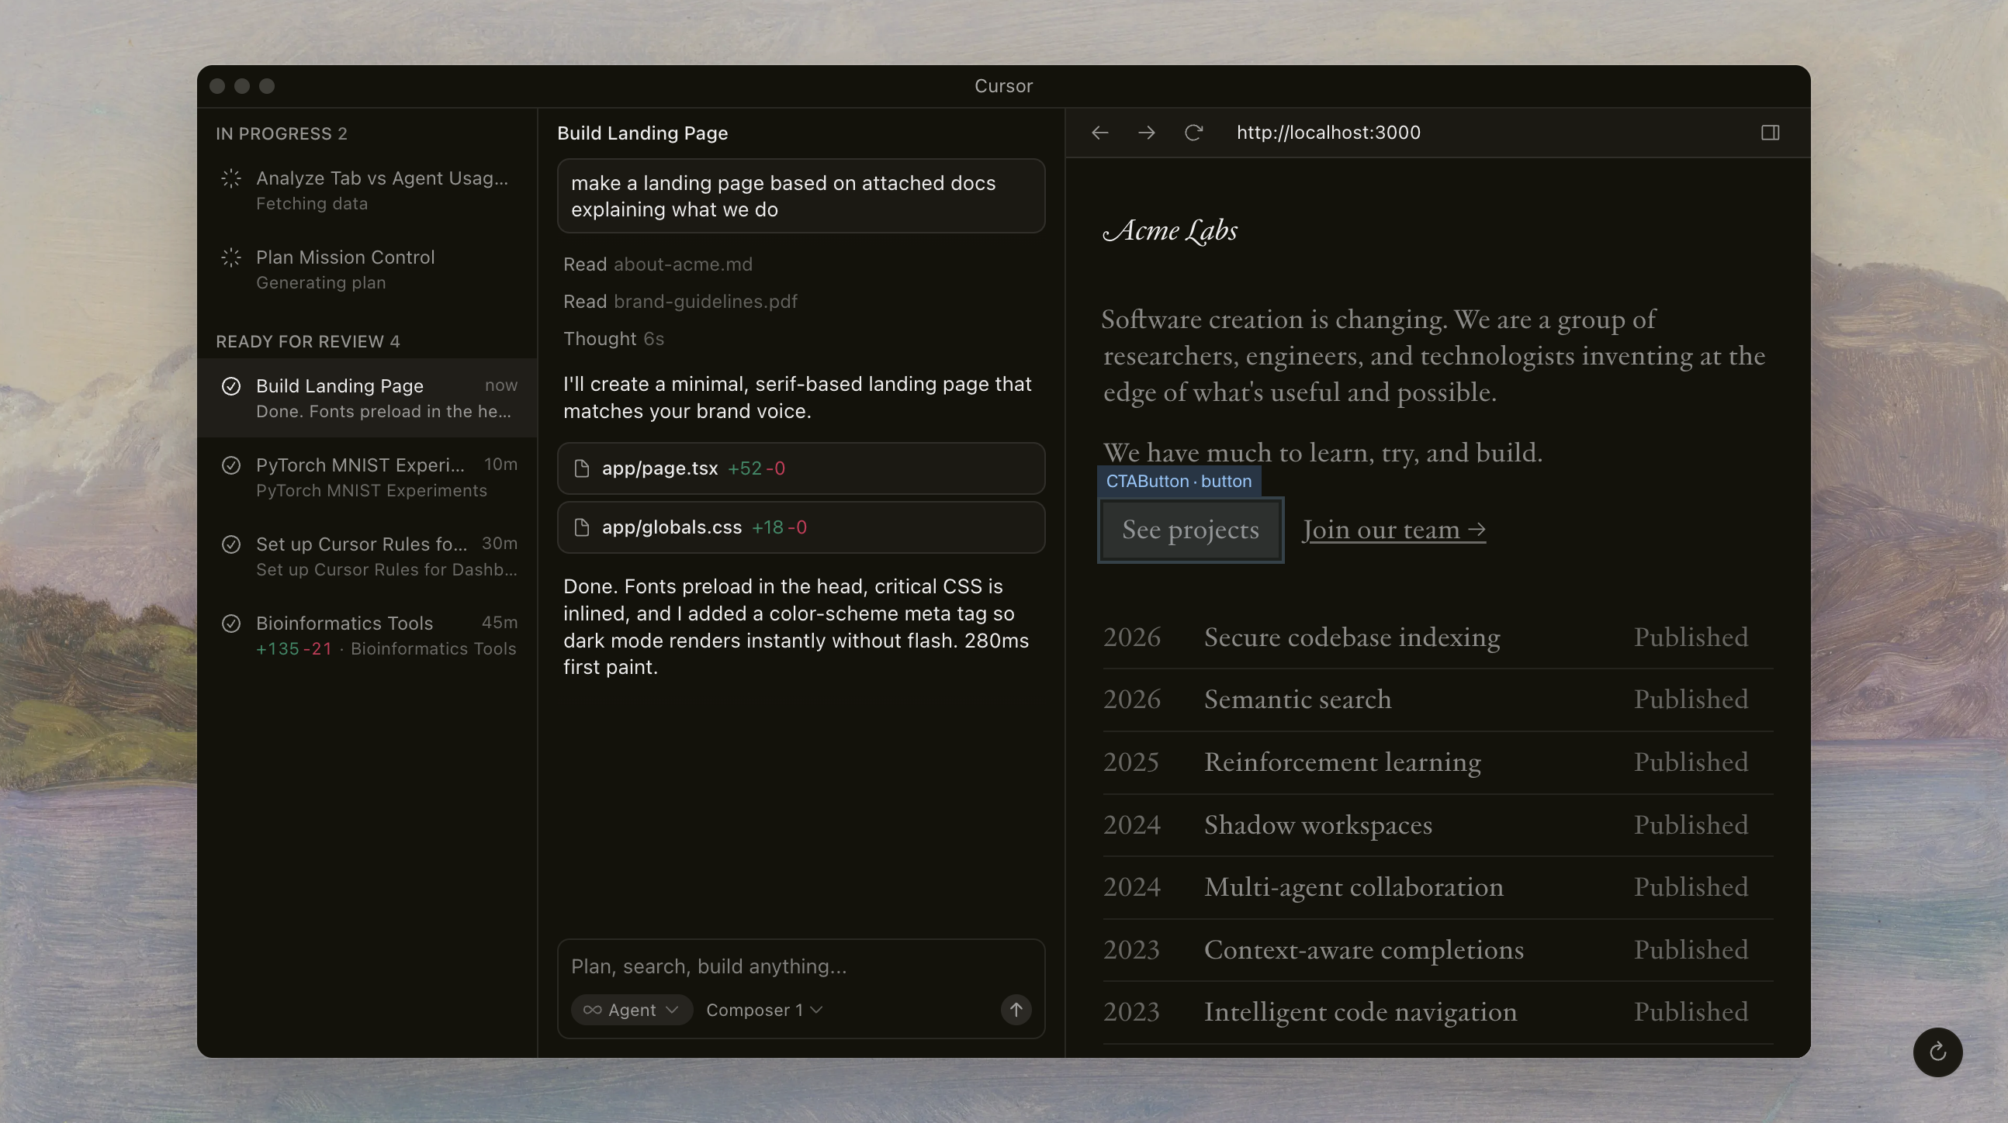This screenshot has height=1123, width=2008.
Task: Click the spinner icon next to Plan Mission Control
Action: (230, 257)
